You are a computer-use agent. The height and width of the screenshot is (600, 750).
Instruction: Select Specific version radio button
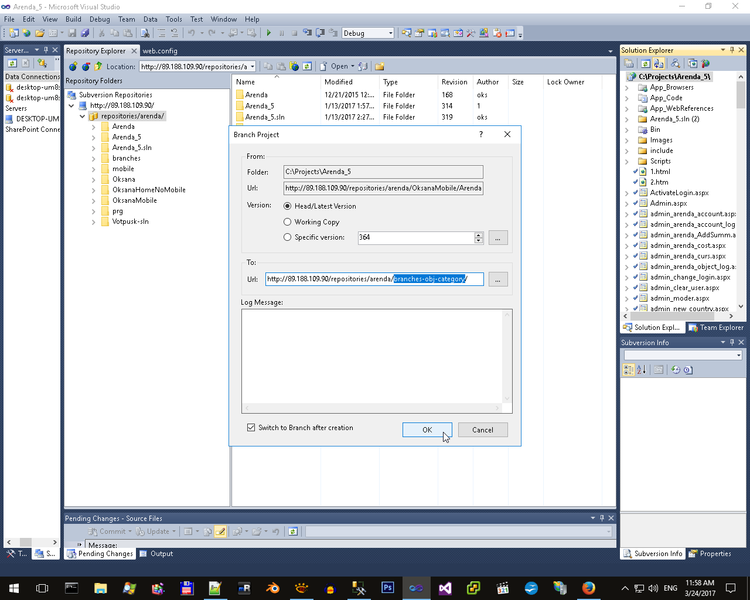click(x=287, y=237)
